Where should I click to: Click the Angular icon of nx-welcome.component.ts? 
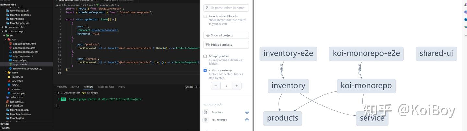click(11, 69)
